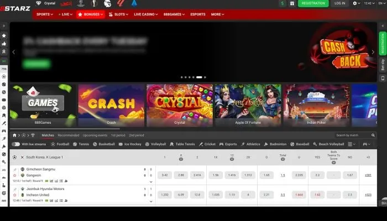Click the green REGISTRATION button in header
This screenshot has width=387, height=221.
(x=313, y=3)
